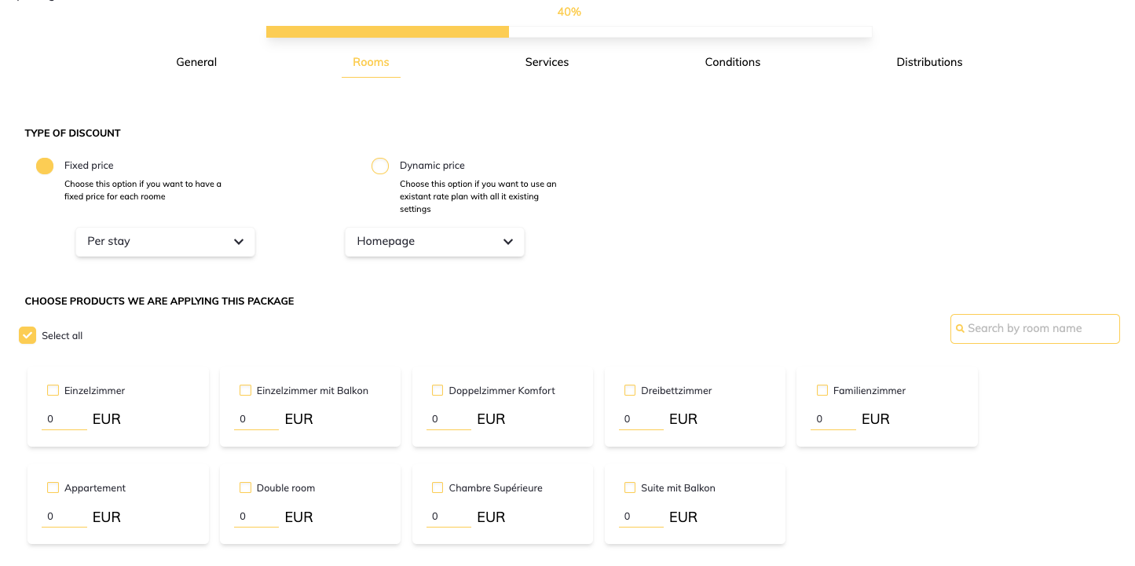
Task: Go to the Conditions tab
Action: pyautogui.click(x=732, y=62)
